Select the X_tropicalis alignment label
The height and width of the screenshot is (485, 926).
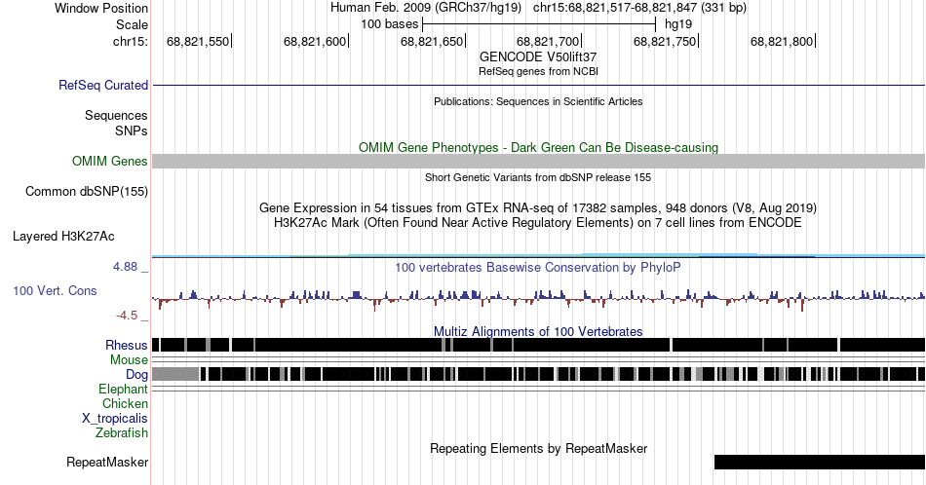tap(115, 419)
